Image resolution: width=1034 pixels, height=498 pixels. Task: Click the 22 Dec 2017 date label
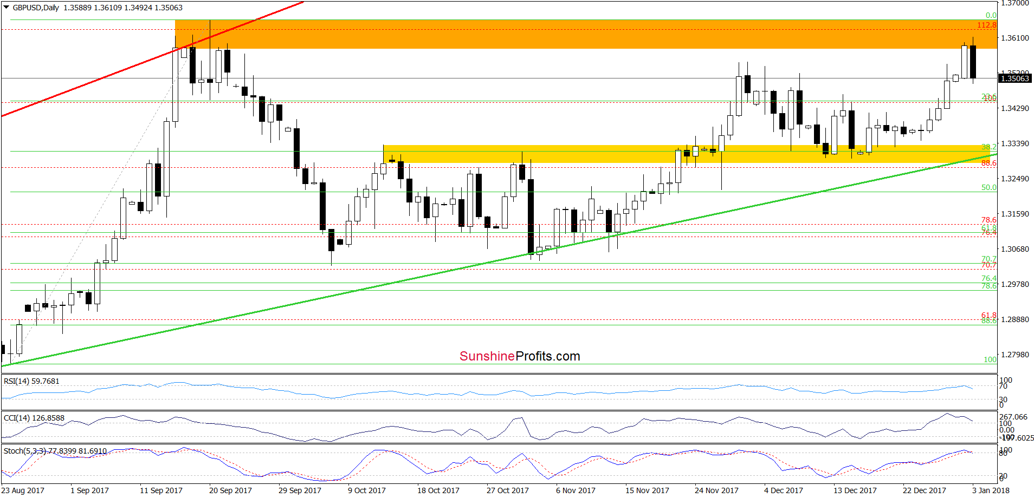coord(925,490)
